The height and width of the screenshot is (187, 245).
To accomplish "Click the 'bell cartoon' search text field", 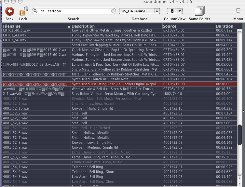I will 75,11.
